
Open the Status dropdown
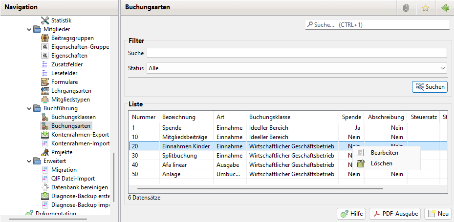tap(297, 68)
